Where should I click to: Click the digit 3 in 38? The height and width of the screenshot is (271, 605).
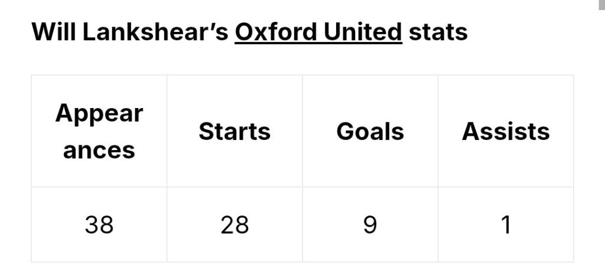click(x=92, y=225)
